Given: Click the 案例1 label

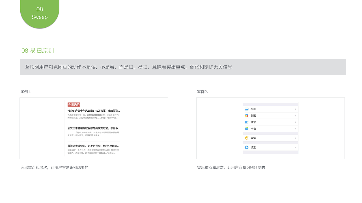Looking at the screenshot, I should coord(26,92).
